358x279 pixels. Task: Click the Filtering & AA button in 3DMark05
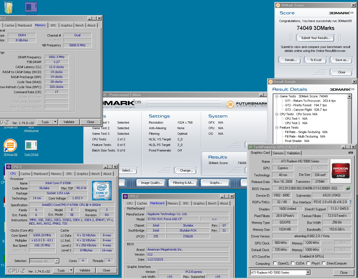click(x=183, y=183)
